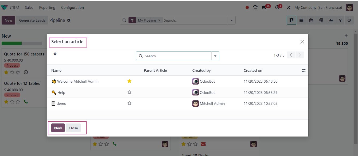Mark the Help article as favorite
Viewport: 358px width, 156px height.
129,92
